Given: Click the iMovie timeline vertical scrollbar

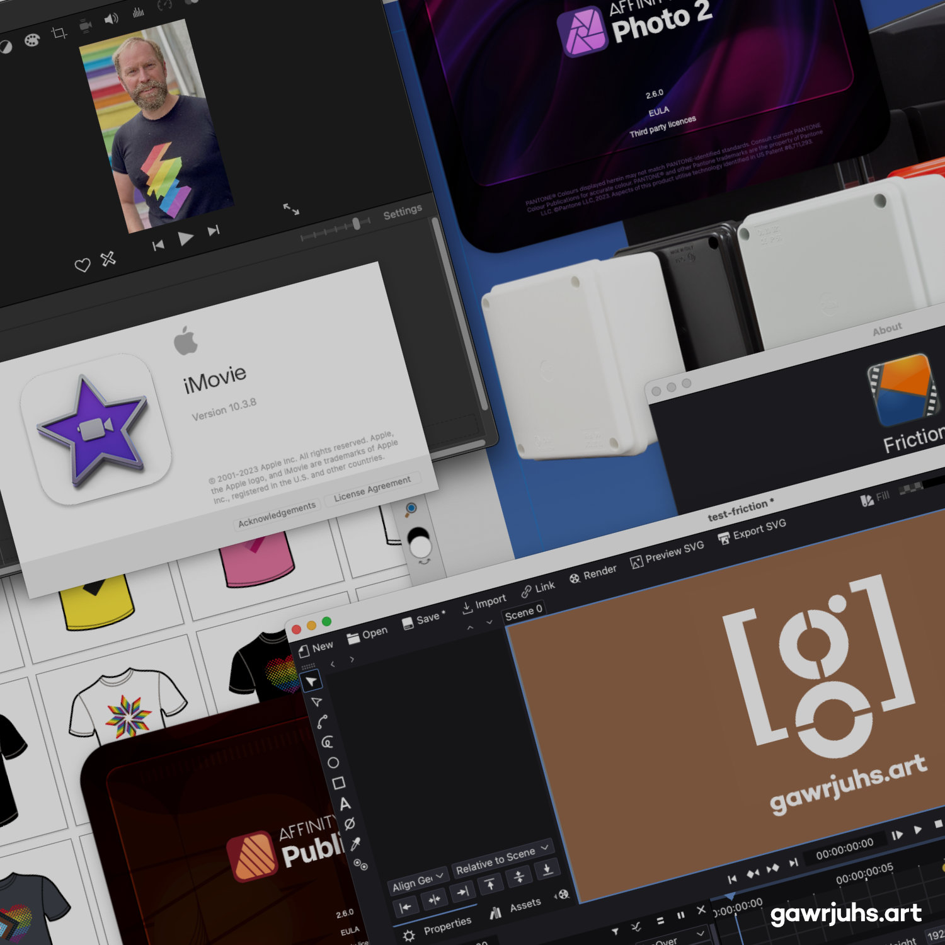Looking at the screenshot, I should [459, 314].
